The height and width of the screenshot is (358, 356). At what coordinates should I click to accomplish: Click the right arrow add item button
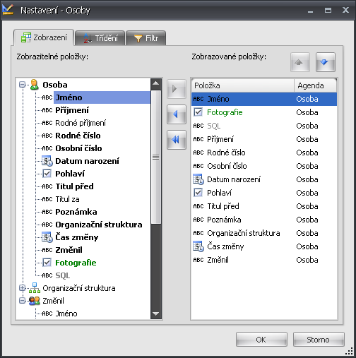177,89
